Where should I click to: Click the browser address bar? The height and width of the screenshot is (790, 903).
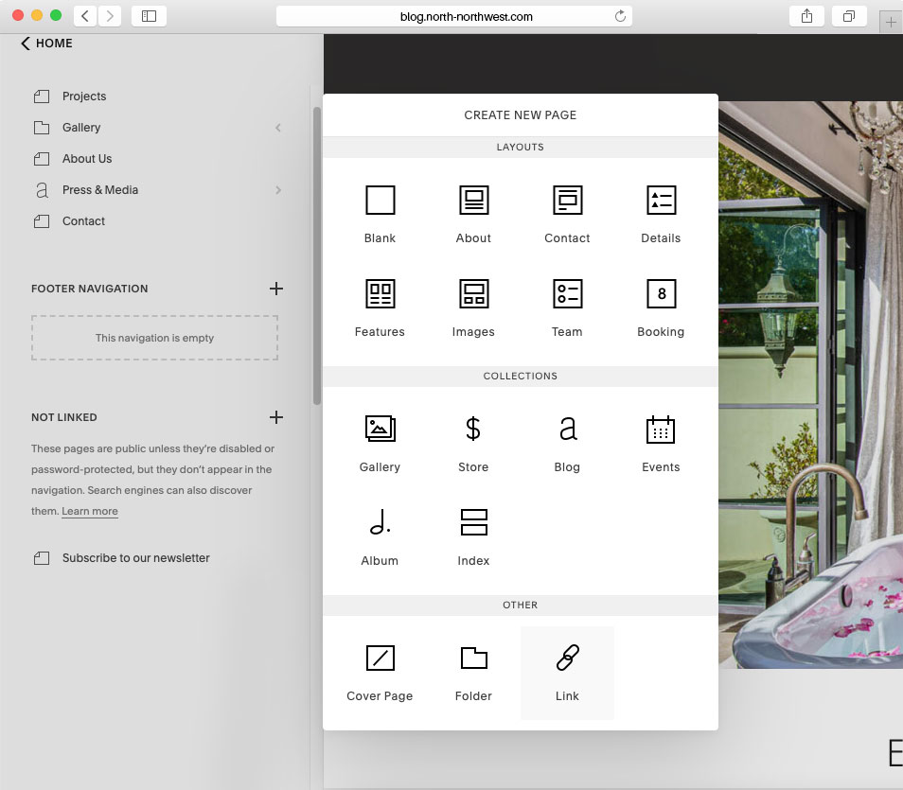(x=454, y=16)
